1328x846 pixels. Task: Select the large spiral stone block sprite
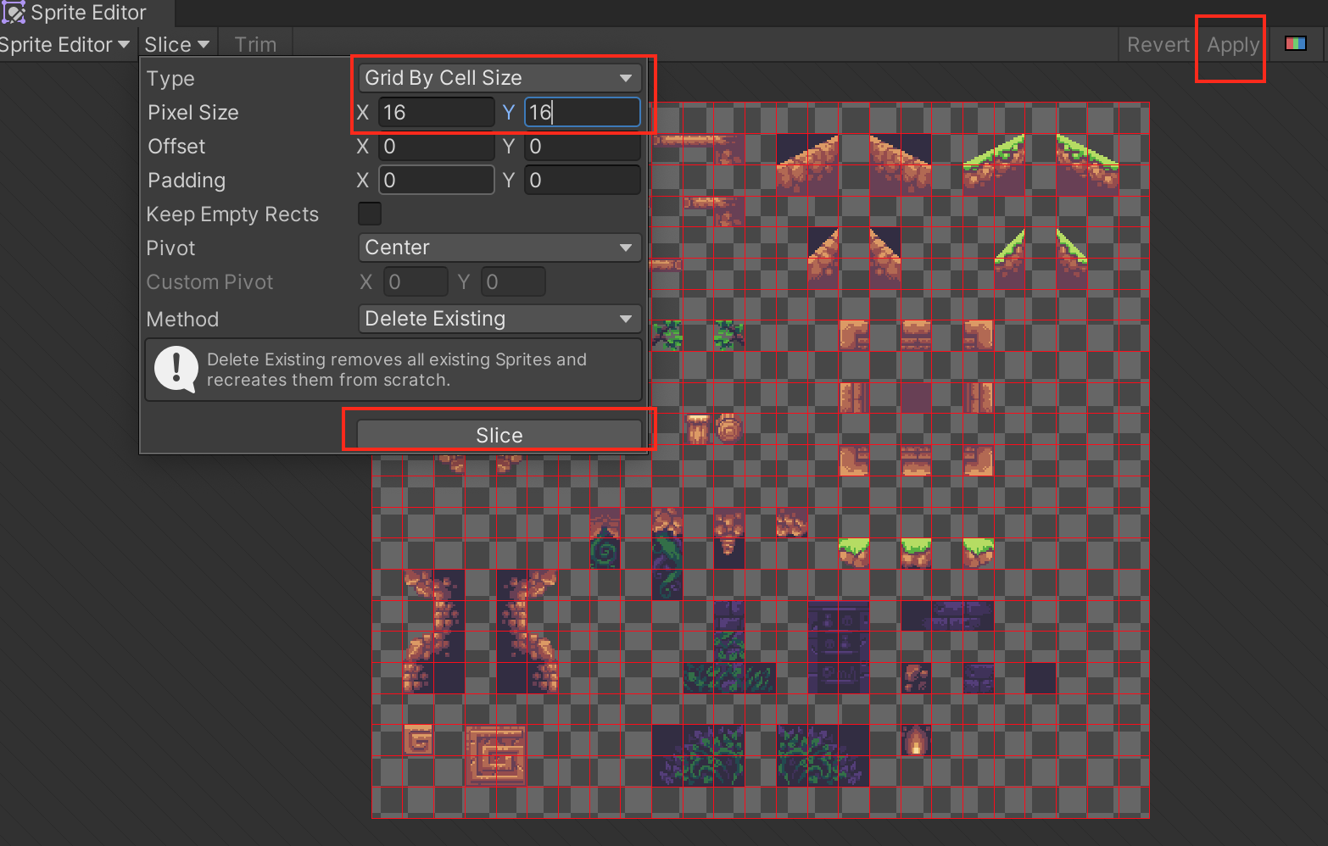pos(496,755)
